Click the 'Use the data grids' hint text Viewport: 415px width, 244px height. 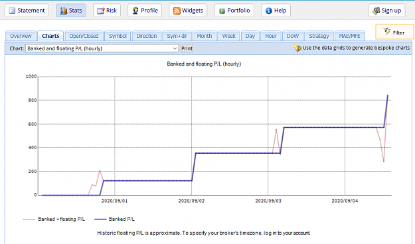tap(356, 48)
